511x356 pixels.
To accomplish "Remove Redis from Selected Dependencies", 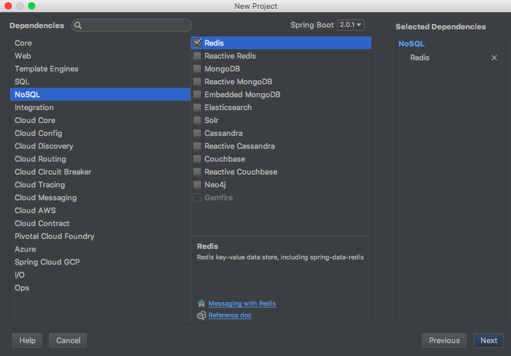I will 494,57.
